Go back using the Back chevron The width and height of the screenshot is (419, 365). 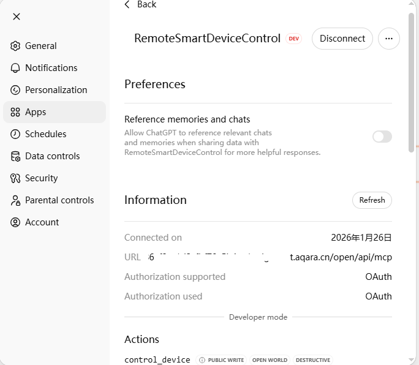point(127,5)
